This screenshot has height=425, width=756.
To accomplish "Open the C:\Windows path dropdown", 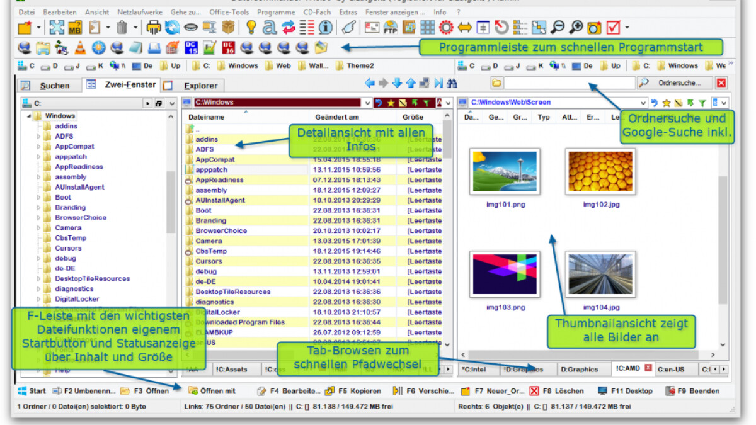I will coord(367,103).
